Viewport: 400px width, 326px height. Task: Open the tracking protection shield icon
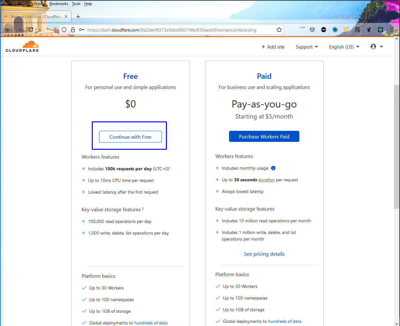click(64, 30)
